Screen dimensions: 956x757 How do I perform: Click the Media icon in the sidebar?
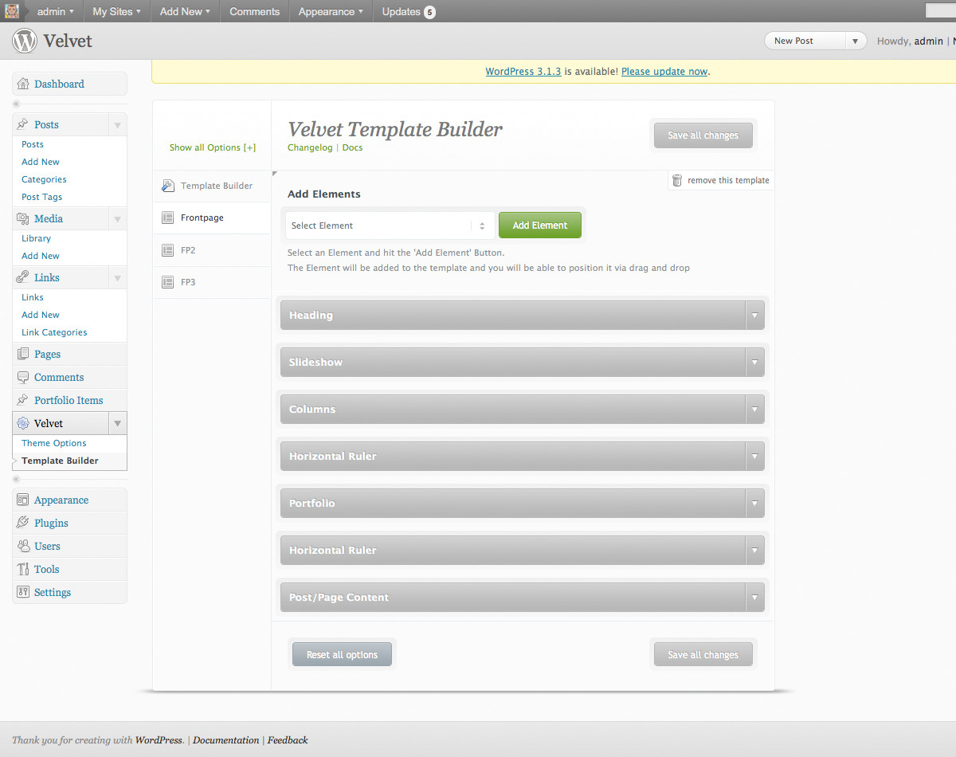pos(23,218)
